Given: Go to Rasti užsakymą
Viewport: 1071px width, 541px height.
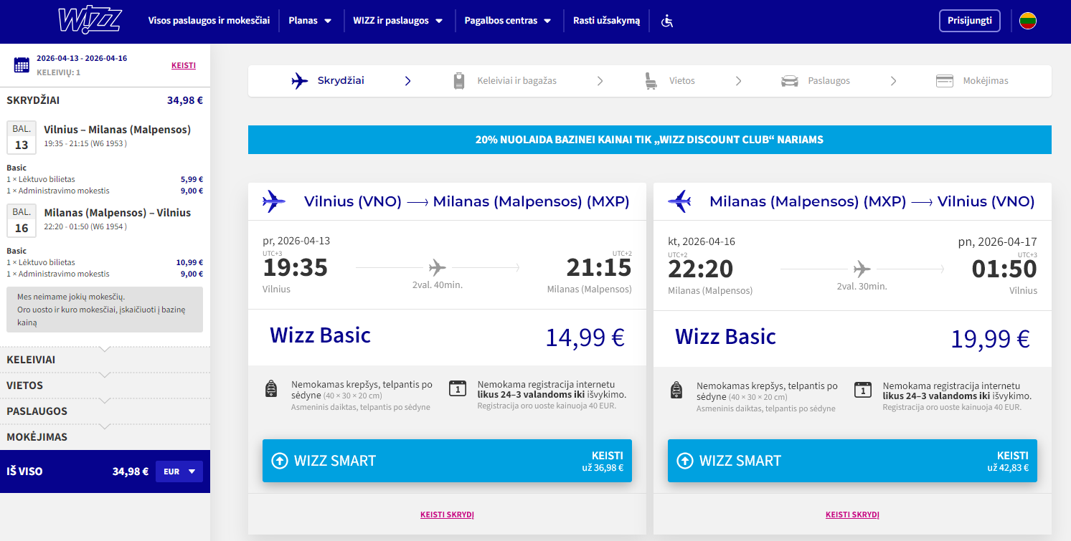Looking at the screenshot, I should (606, 21).
